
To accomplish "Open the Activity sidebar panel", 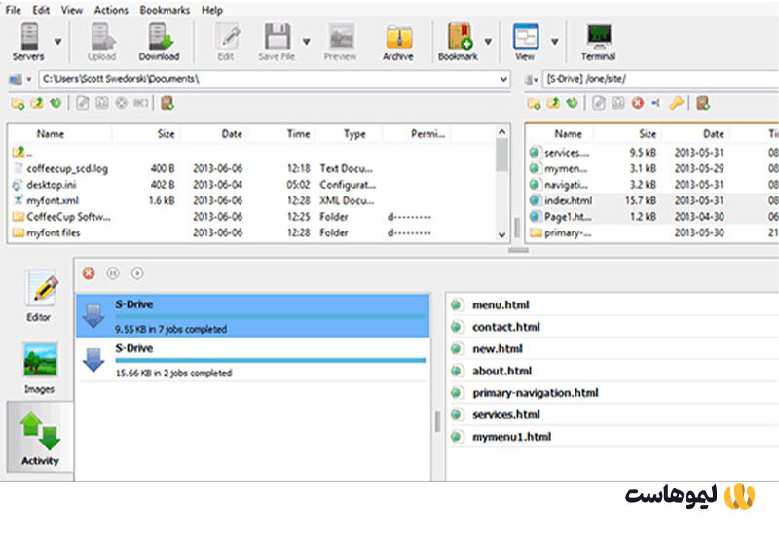I will (40, 438).
